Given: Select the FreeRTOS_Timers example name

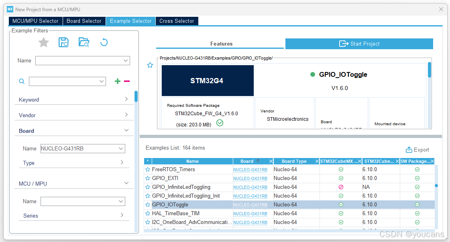Looking at the screenshot, I should click(173, 169).
